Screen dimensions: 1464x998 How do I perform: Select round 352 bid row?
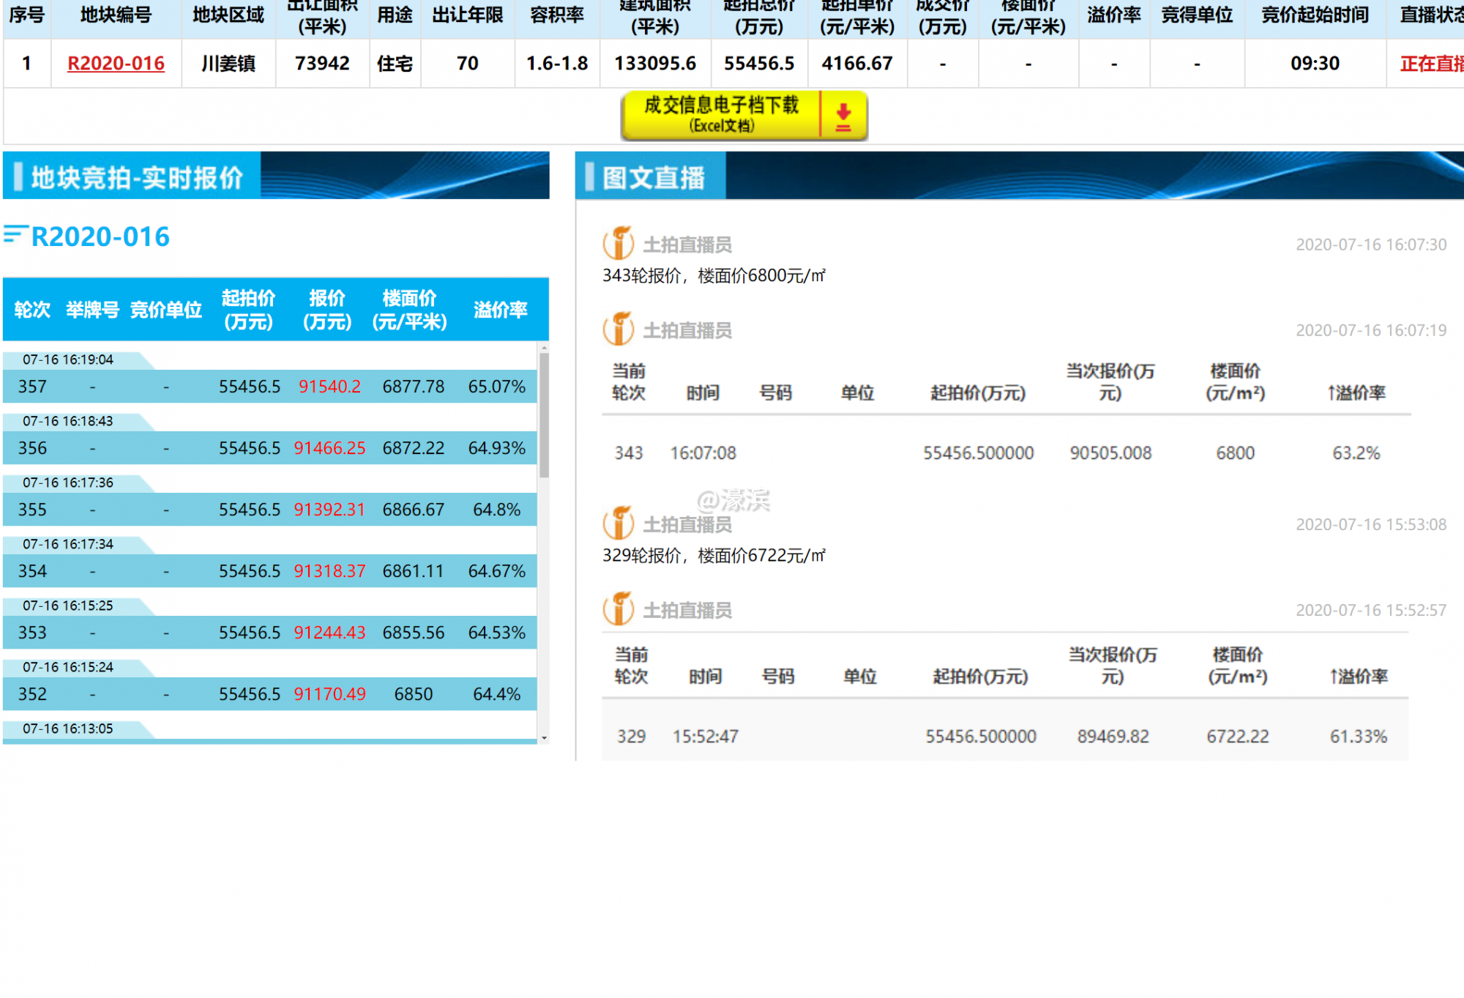pos(269,694)
